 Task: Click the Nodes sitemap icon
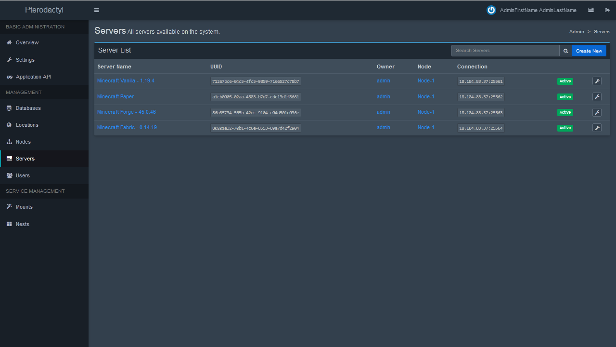pyautogui.click(x=9, y=142)
